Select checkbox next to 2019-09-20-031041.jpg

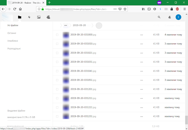(x=57, y=71)
